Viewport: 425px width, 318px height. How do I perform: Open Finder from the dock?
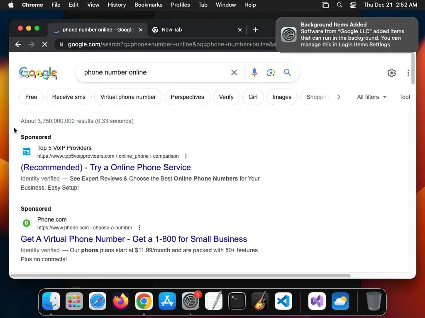pos(51,301)
